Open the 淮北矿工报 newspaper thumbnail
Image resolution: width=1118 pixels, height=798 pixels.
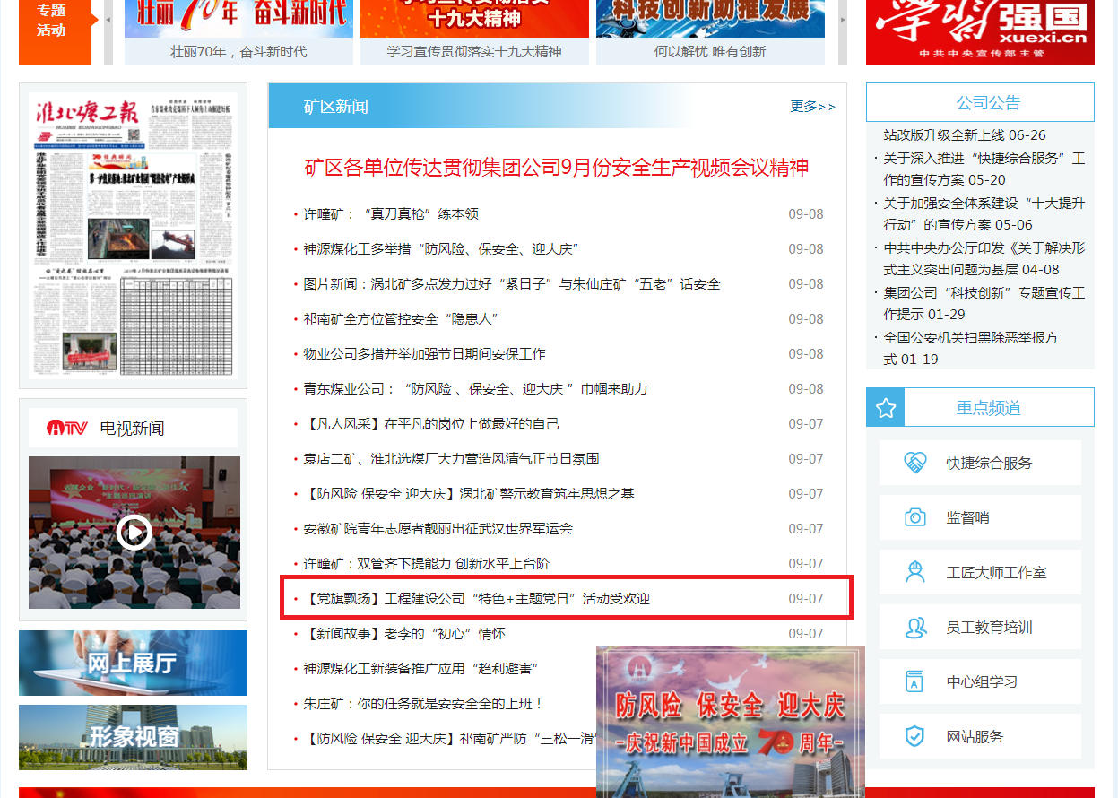[133, 235]
